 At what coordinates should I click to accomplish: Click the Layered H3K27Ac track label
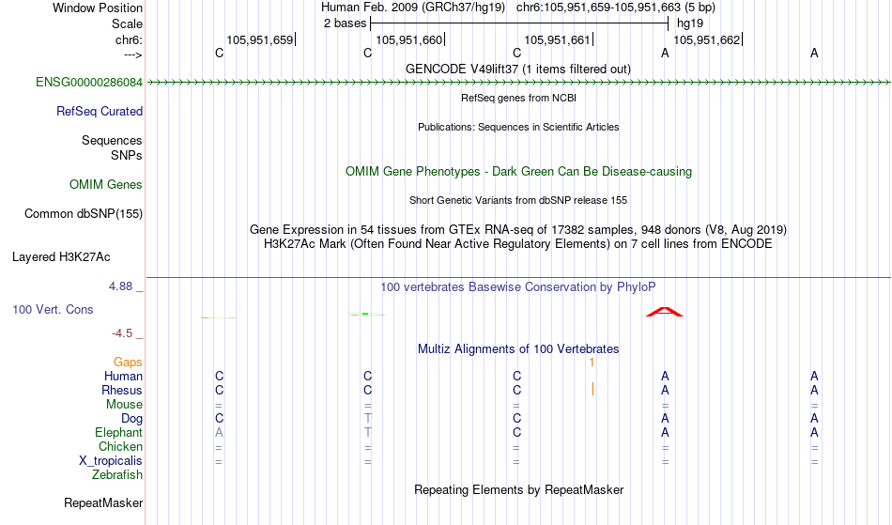(61, 256)
